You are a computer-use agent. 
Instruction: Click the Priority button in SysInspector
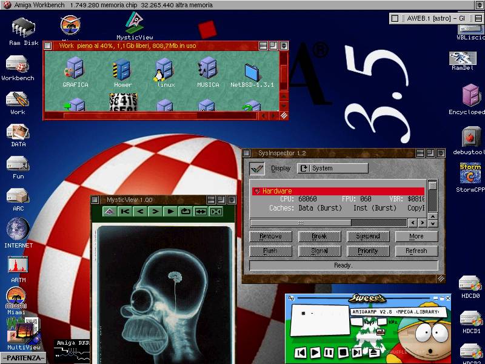pyautogui.click(x=368, y=251)
